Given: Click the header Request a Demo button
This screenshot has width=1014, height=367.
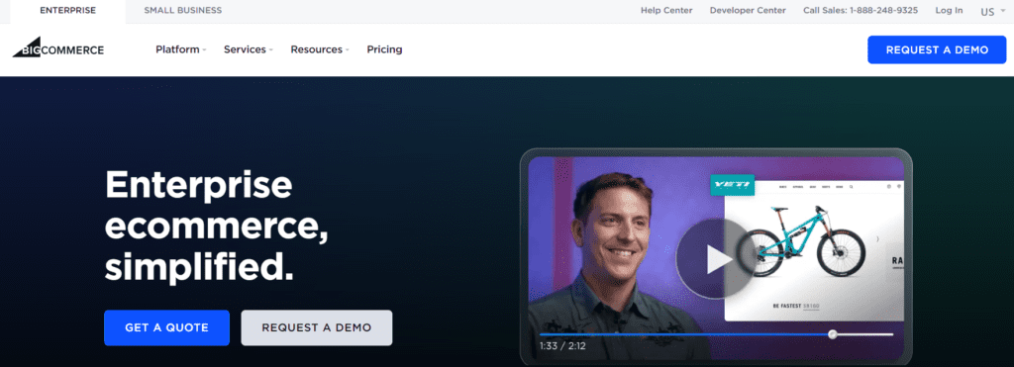Looking at the screenshot, I should [937, 49].
